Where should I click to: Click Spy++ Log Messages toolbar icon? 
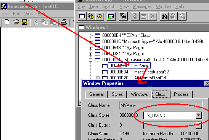coord(111,16)
